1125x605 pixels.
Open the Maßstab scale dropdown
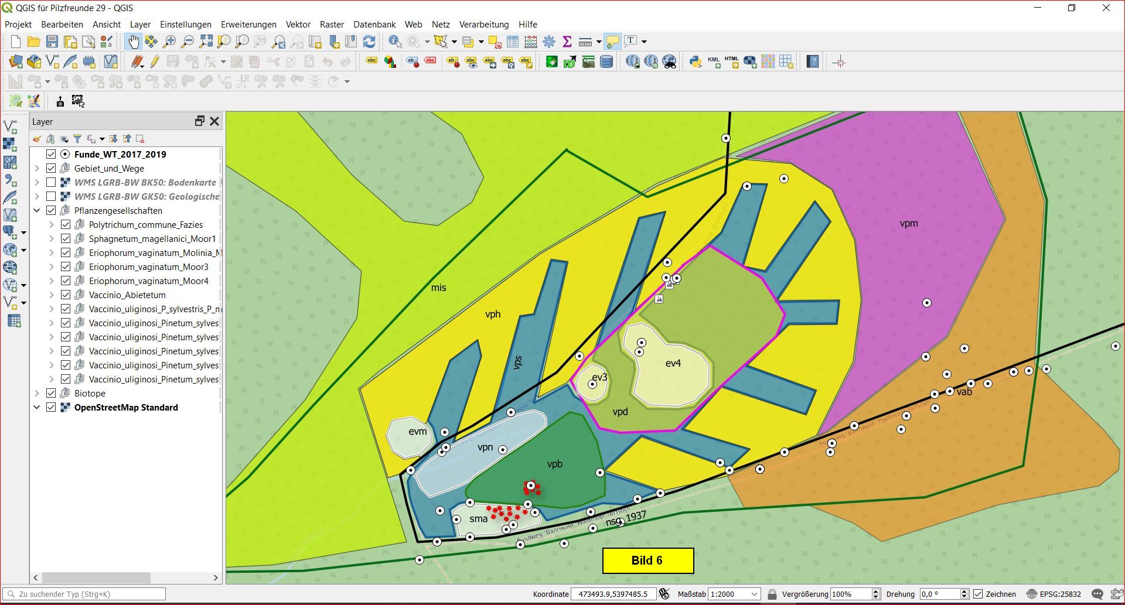(754, 594)
